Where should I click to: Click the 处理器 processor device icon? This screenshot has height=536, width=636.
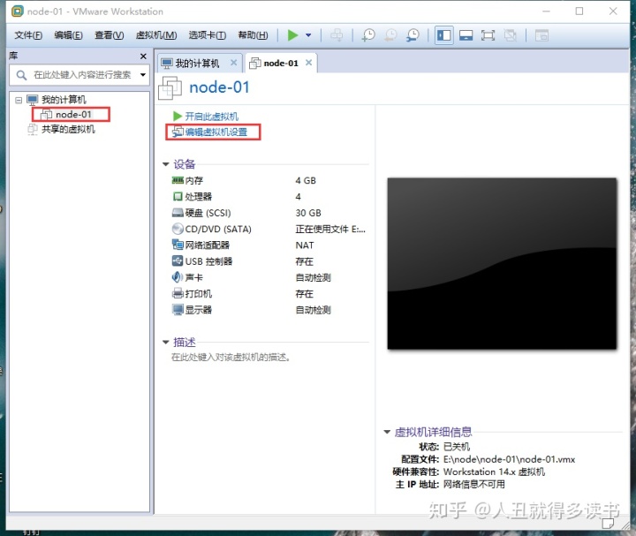(178, 197)
